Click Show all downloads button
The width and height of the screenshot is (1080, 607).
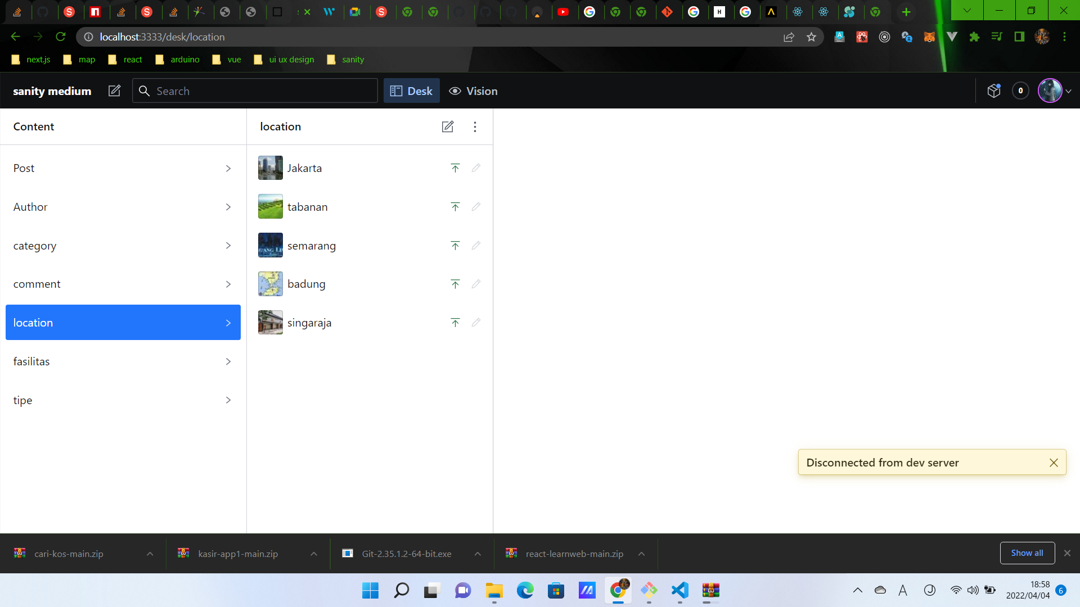[1027, 553]
